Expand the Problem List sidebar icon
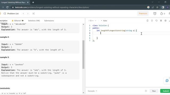This screenshot has width=170, height=95. (5, 13)
